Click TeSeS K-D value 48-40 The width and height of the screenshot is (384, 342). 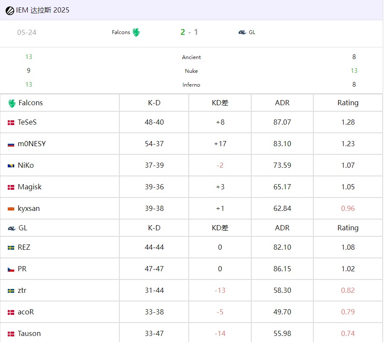pyautogui.click(x=154, y=122)
